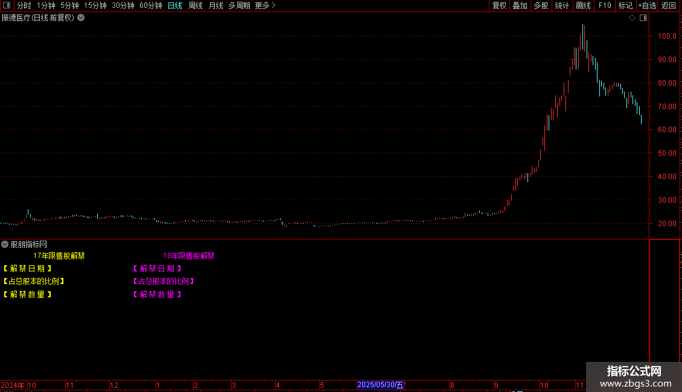
Task: Select the 60分钟 period tab
Action: pos(150,5)
